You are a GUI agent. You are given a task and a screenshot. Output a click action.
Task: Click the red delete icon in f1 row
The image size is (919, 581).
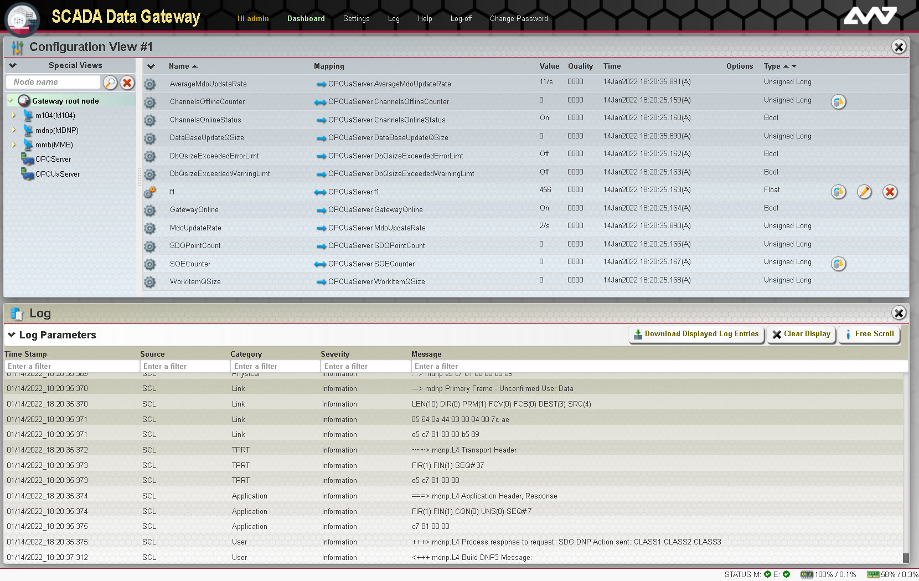pyautogui.click(x=890, y=192)
